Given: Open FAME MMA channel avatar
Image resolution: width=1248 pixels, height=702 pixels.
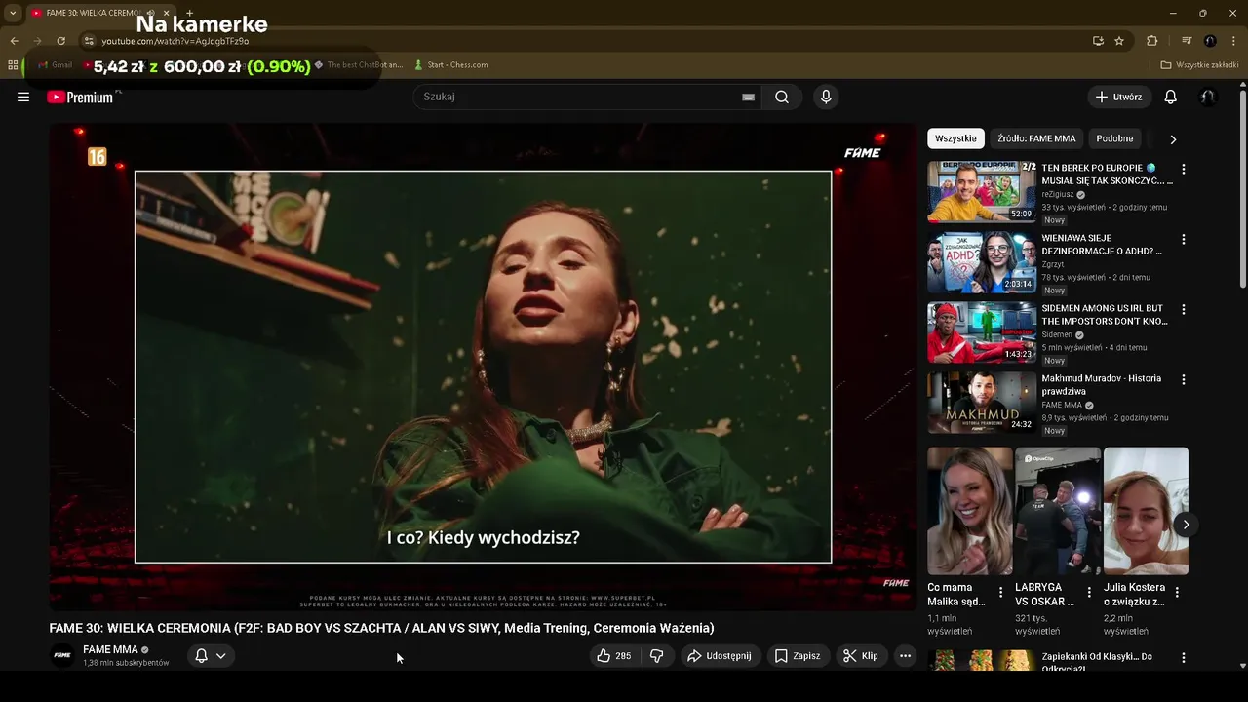Looking at the screenshot, I should 62,655.
